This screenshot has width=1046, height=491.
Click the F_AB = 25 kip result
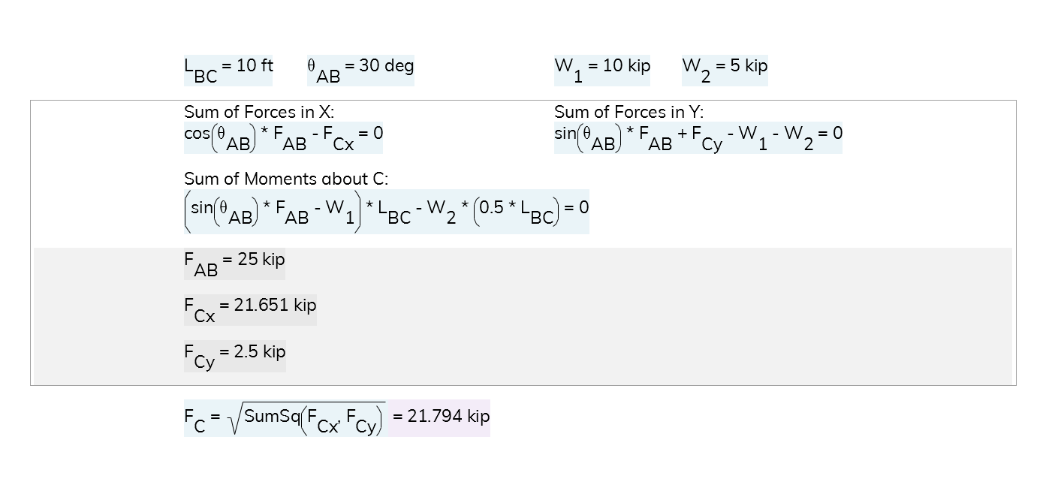coord(234,264)
